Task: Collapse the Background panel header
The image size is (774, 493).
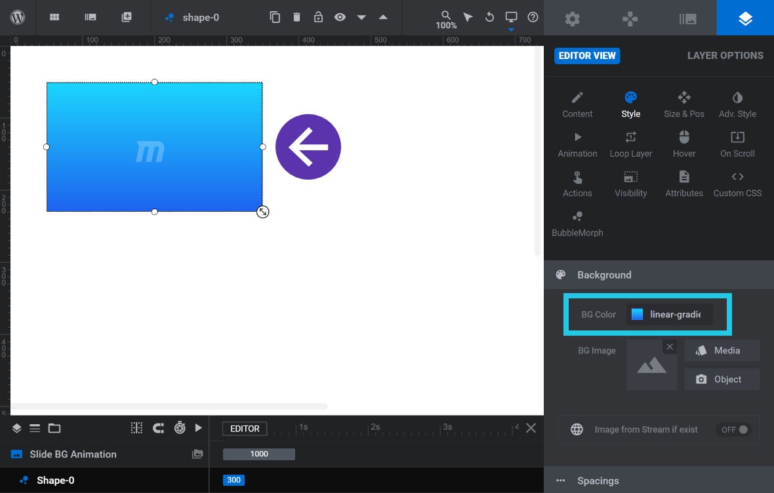Action: [659, 275]
